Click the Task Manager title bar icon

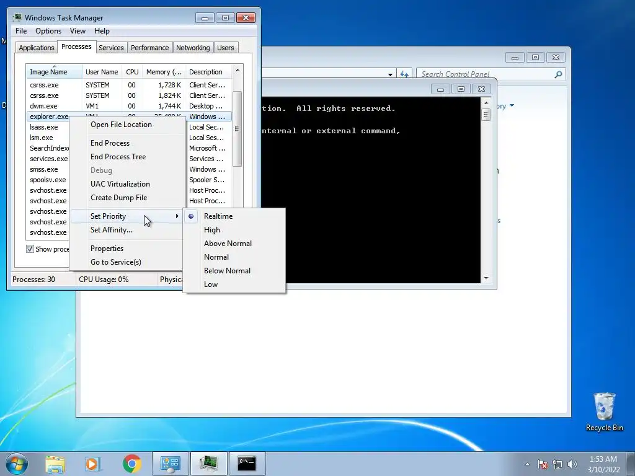pyautogui.click(x=17, y=17)
